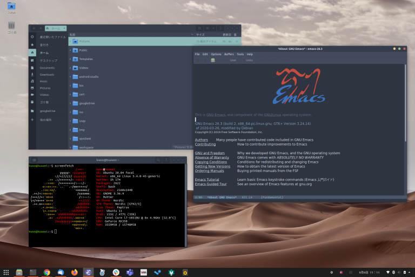Image resolution: width=415 pixels, height=277 pixels.
Task: Open the terminal three-dot menu
Action: click(166, 160)
